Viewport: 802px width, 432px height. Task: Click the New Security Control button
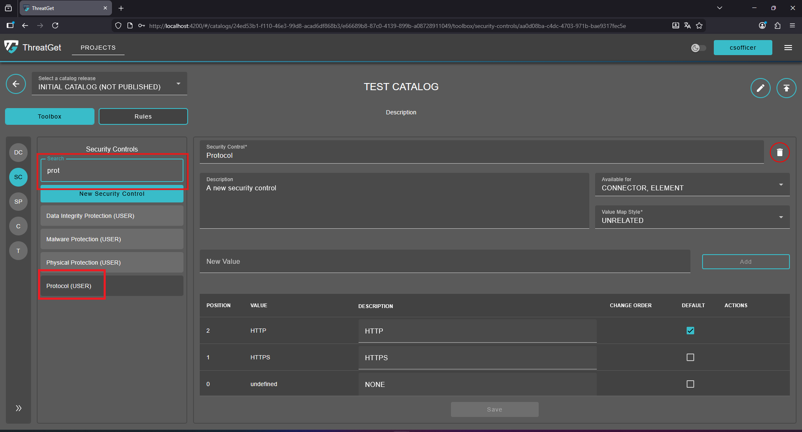point(112,195)
